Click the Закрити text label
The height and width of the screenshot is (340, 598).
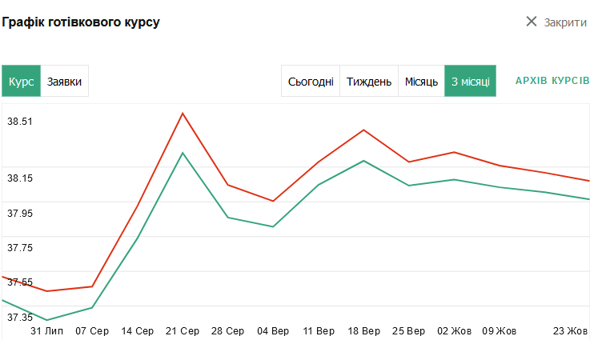(565, 22)
